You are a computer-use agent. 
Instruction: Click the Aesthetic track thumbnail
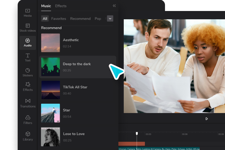click(51, 43)
